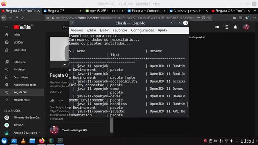This screenshot has height=145, width=258.
Task: Open a new Firefox tab
Action: tap(255, 11)
